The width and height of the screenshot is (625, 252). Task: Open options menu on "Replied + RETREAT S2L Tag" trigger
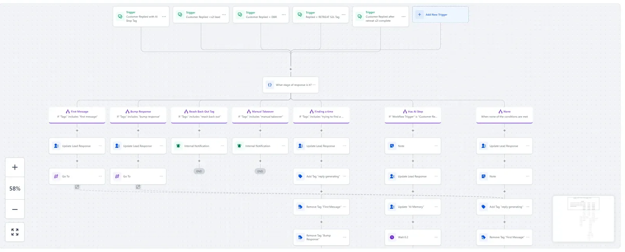344,15
